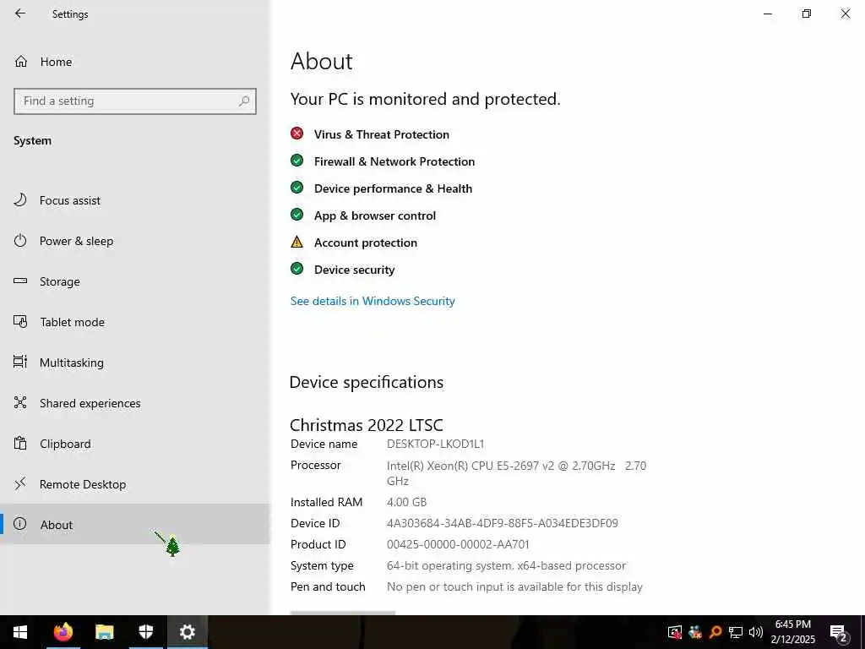
Task: Click the Product ID 00425-00000-00002-AA701
Action: coord(458,544)
